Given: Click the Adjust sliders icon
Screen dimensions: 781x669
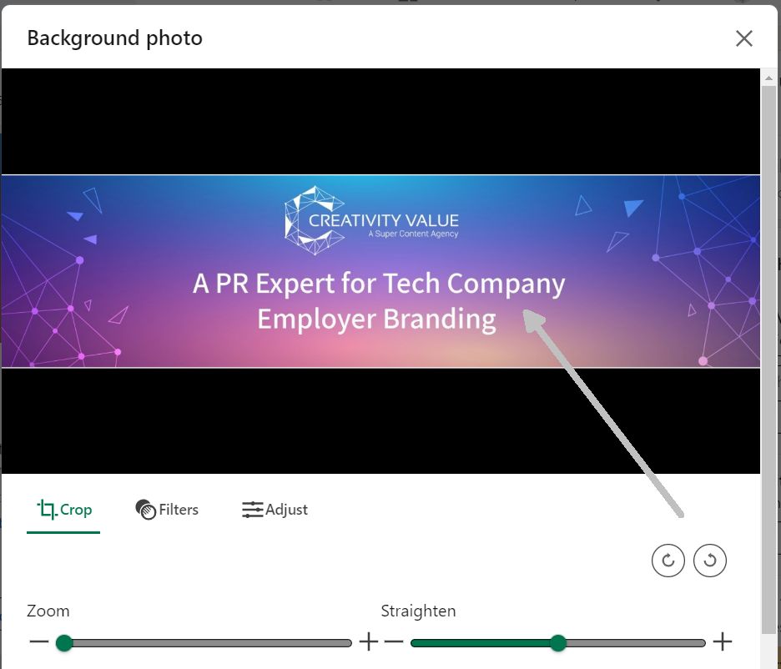Looking at the screenshot, I should (253, 510).
